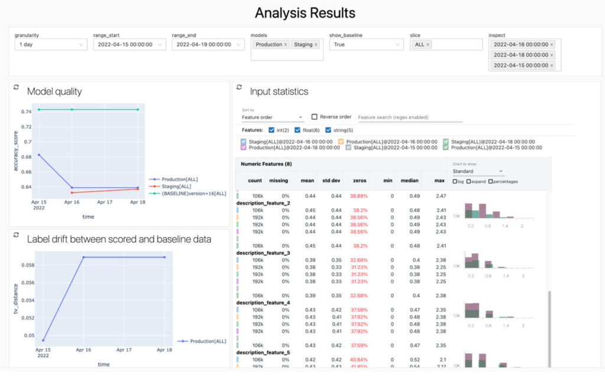
Task: Sort table by zeros column header
Action: tap(360, 181)
